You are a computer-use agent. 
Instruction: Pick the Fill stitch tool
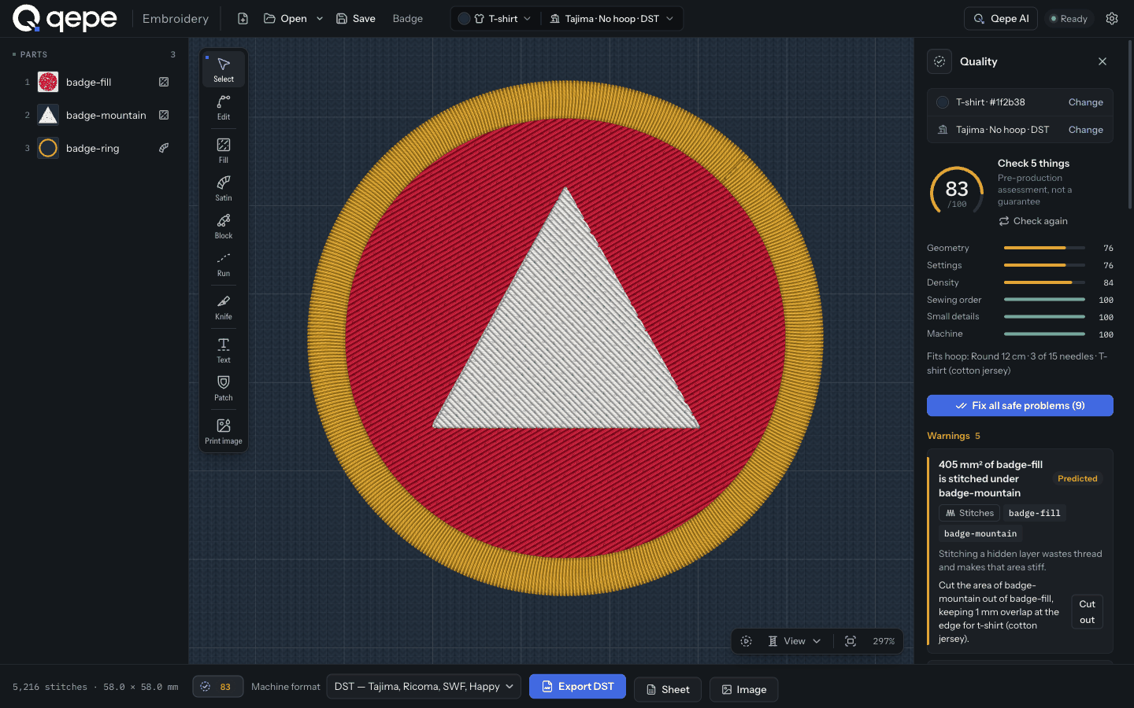point(224,150)
